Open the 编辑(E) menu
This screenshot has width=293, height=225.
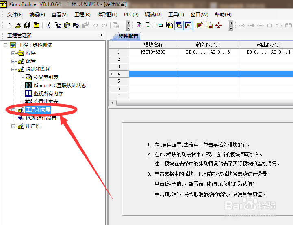coord(37,15)
